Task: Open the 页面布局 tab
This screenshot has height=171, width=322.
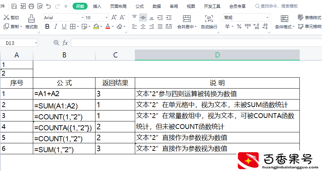Action: pos(118,6)
